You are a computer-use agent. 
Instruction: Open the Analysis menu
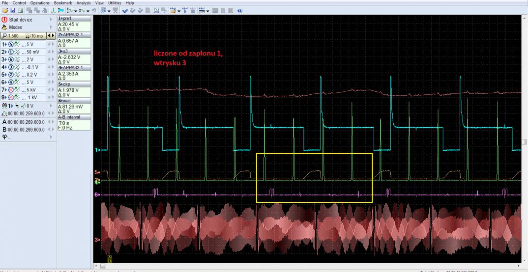click(x=83, y=3)
